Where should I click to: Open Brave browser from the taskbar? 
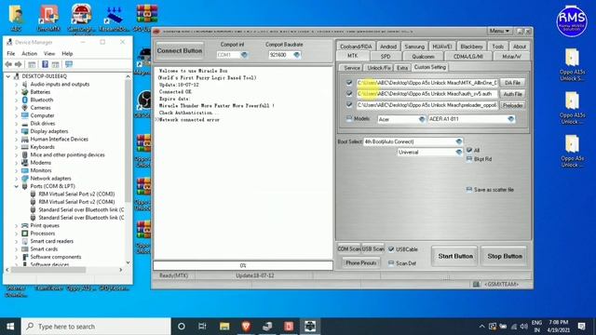pos(246,327)
